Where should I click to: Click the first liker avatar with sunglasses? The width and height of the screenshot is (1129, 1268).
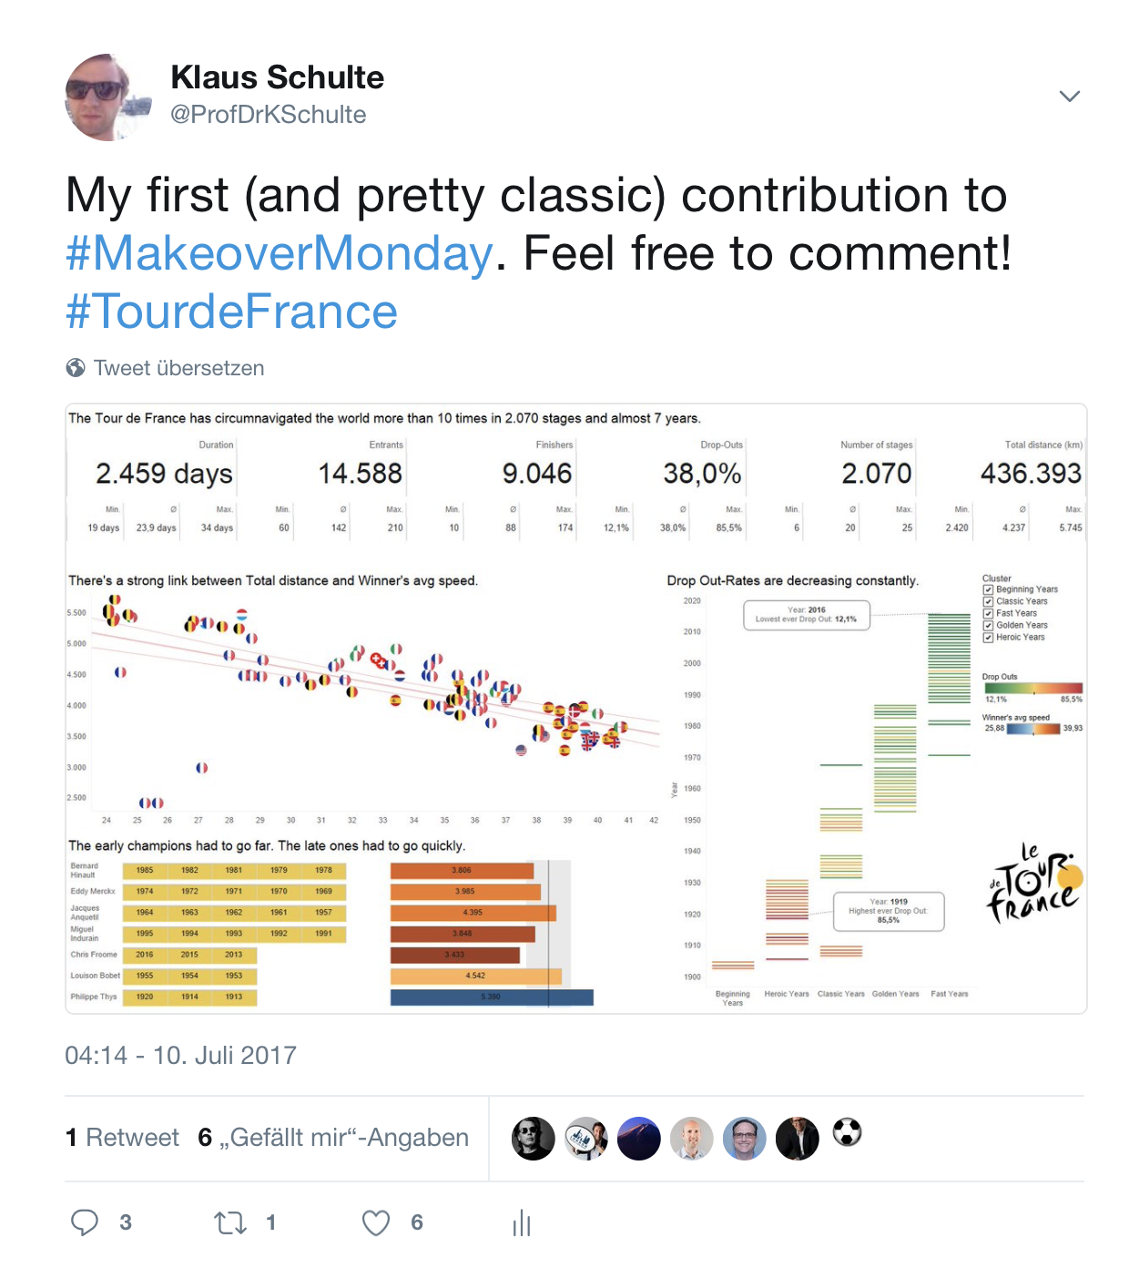[534, 1139]
